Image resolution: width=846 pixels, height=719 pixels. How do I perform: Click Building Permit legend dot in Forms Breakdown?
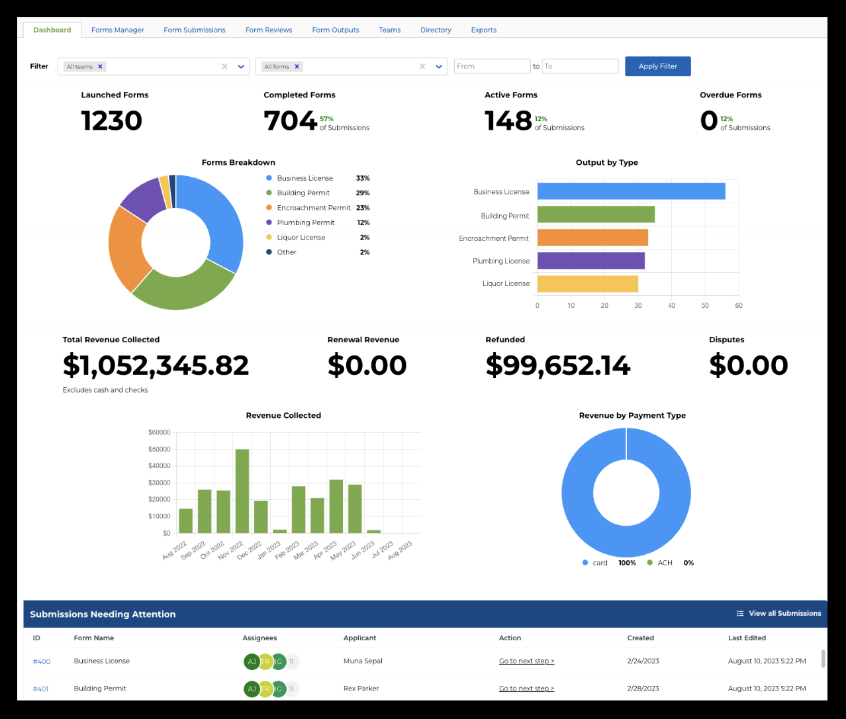pos(269,193)
